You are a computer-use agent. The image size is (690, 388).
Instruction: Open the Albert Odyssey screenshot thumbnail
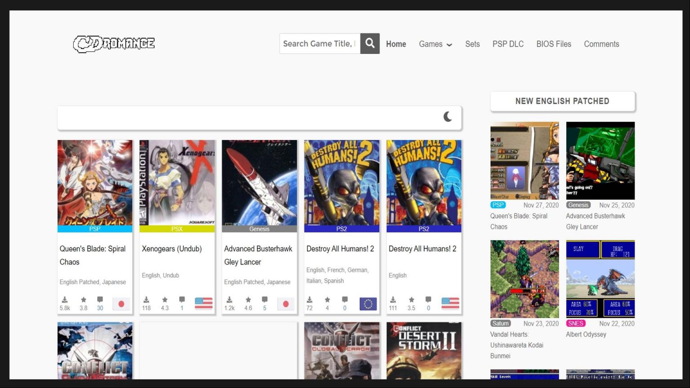click(x=600, y=279)
